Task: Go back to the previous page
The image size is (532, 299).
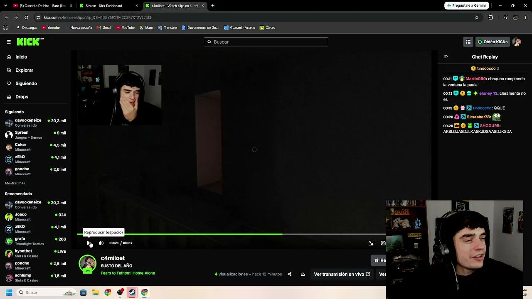Action: coord(6,17)
